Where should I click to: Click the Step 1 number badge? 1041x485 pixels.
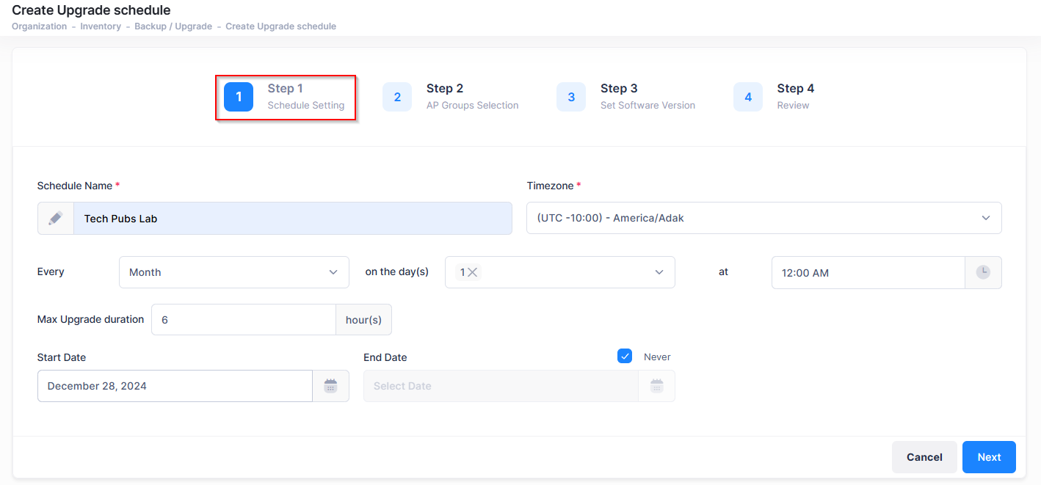click(x=239, y=97)
